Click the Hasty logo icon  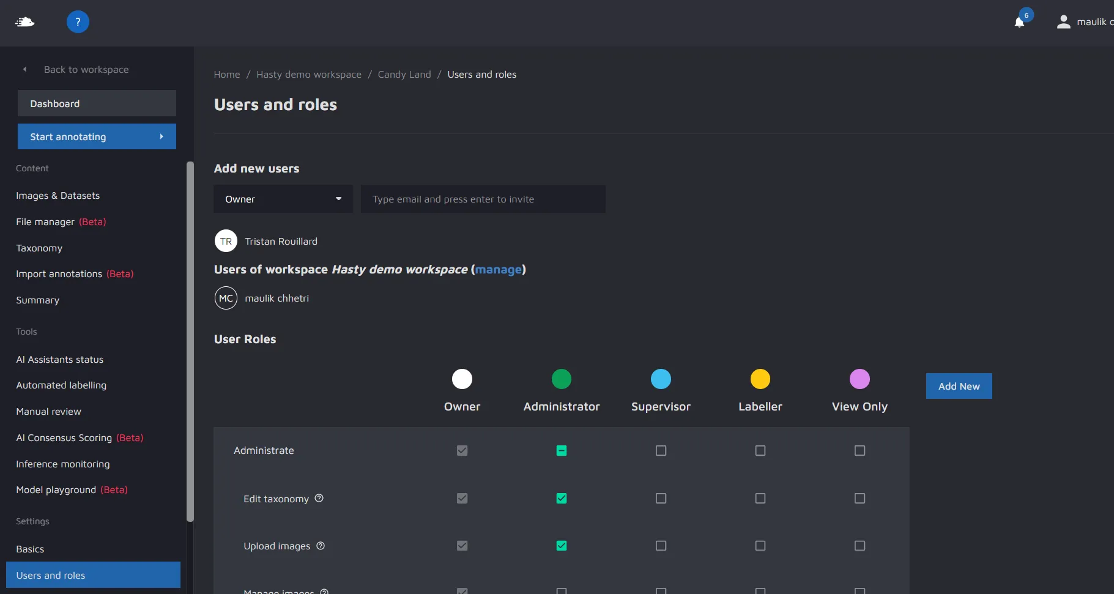click(x=24, y=22)
